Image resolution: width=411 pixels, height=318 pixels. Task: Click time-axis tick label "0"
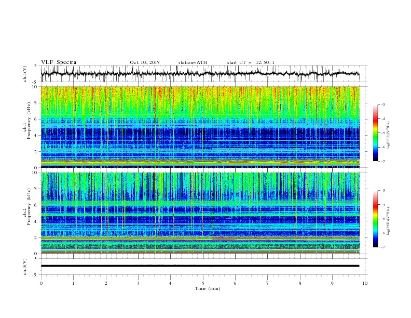coord(41,283)
